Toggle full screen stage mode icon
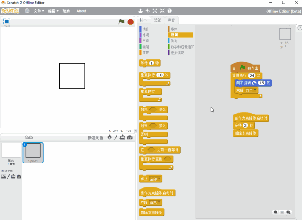 click(x=7, y=22)
